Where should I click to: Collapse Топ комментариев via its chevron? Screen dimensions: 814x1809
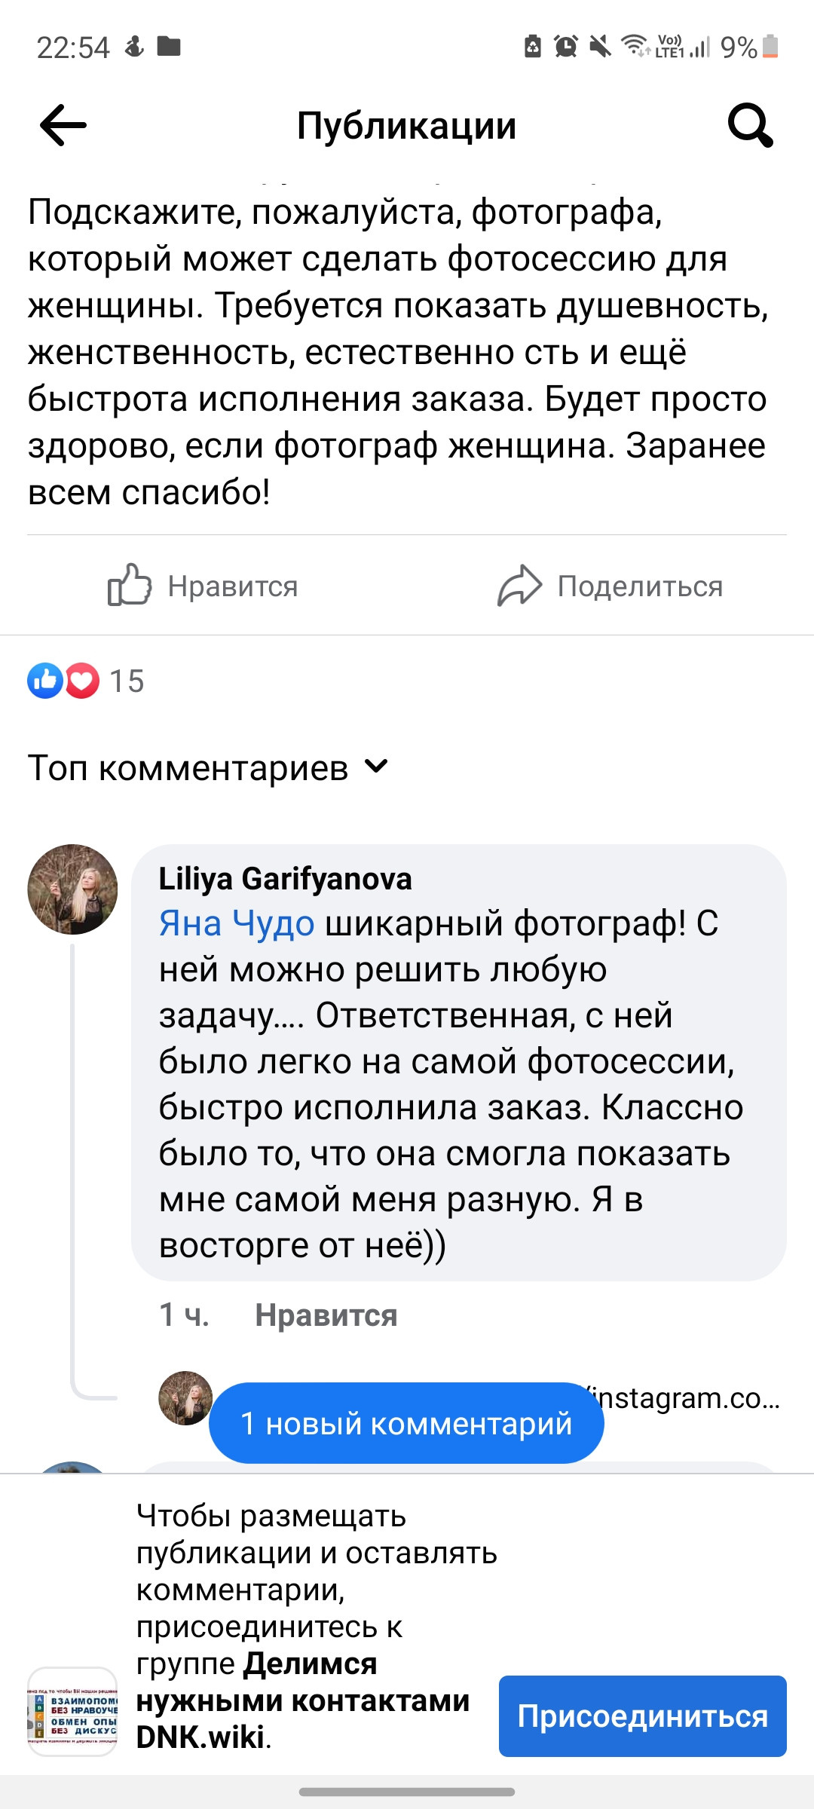pos(377,767)
